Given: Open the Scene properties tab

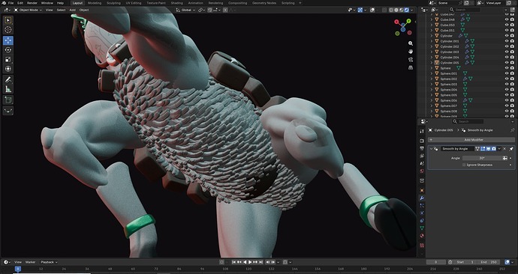Looking at the screenshot, I should (422, 164).
